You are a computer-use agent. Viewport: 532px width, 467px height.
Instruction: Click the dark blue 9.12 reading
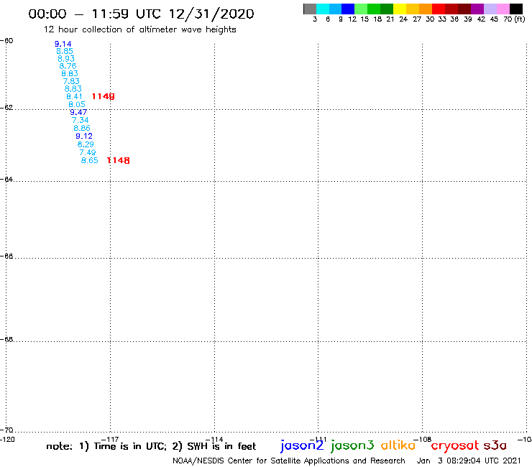point(84,137)
